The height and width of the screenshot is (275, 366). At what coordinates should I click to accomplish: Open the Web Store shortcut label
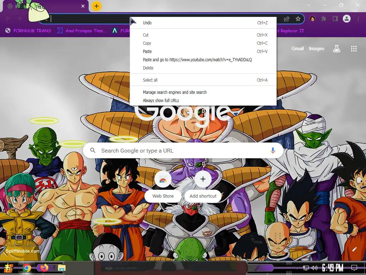click(163, 196)
